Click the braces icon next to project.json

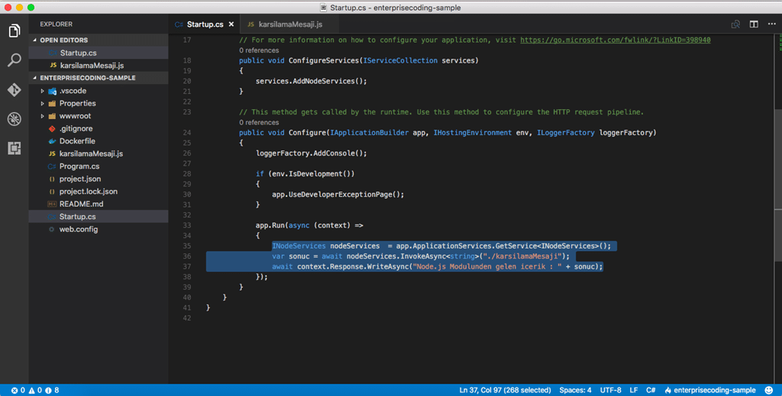(x=52, y=179)
